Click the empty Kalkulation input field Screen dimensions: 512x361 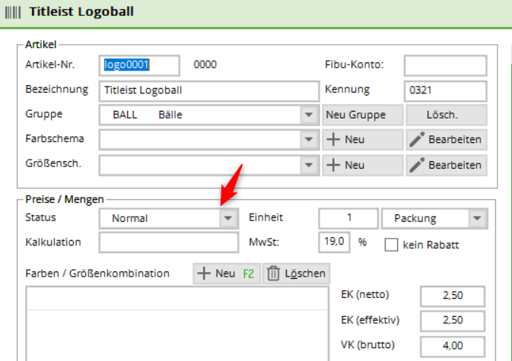pos(169,242)
